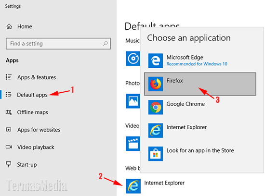Choose Internet Explorer in application chooser

click(x=200, y=131)
